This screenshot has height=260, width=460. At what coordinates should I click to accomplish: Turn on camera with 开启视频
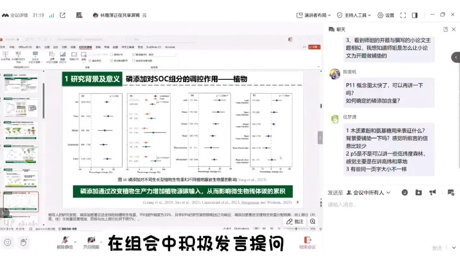coord(91,243)
